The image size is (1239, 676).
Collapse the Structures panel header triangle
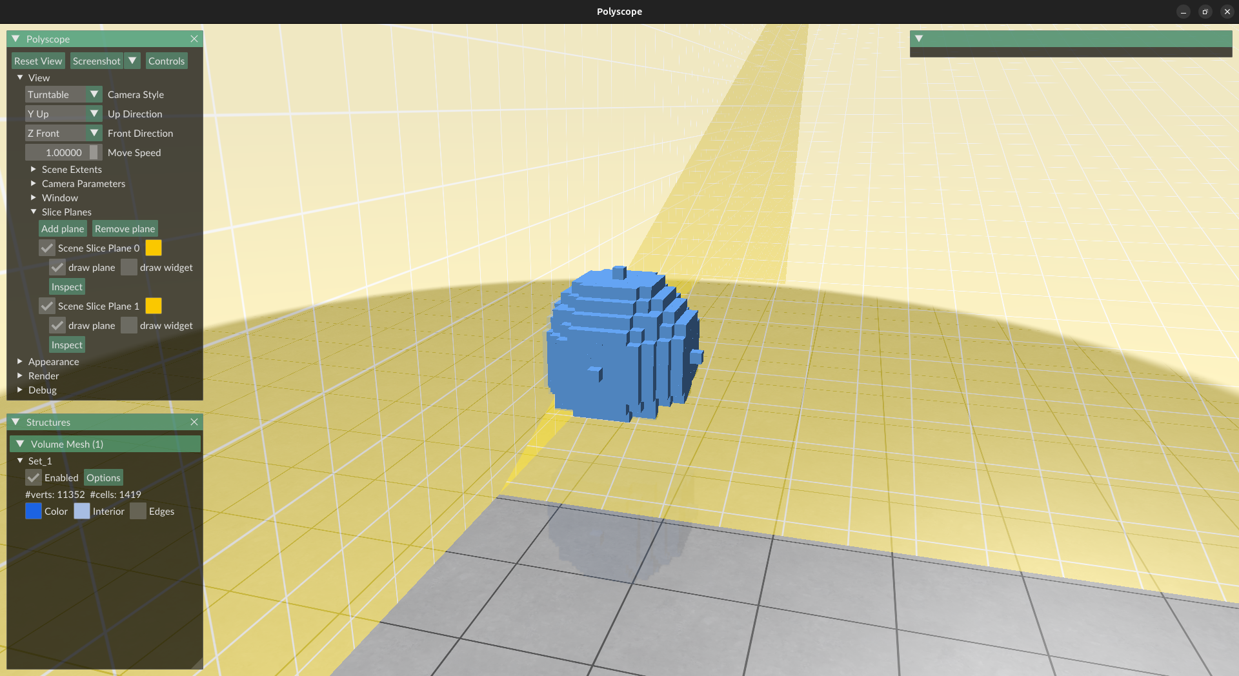[x=16, y=422]
